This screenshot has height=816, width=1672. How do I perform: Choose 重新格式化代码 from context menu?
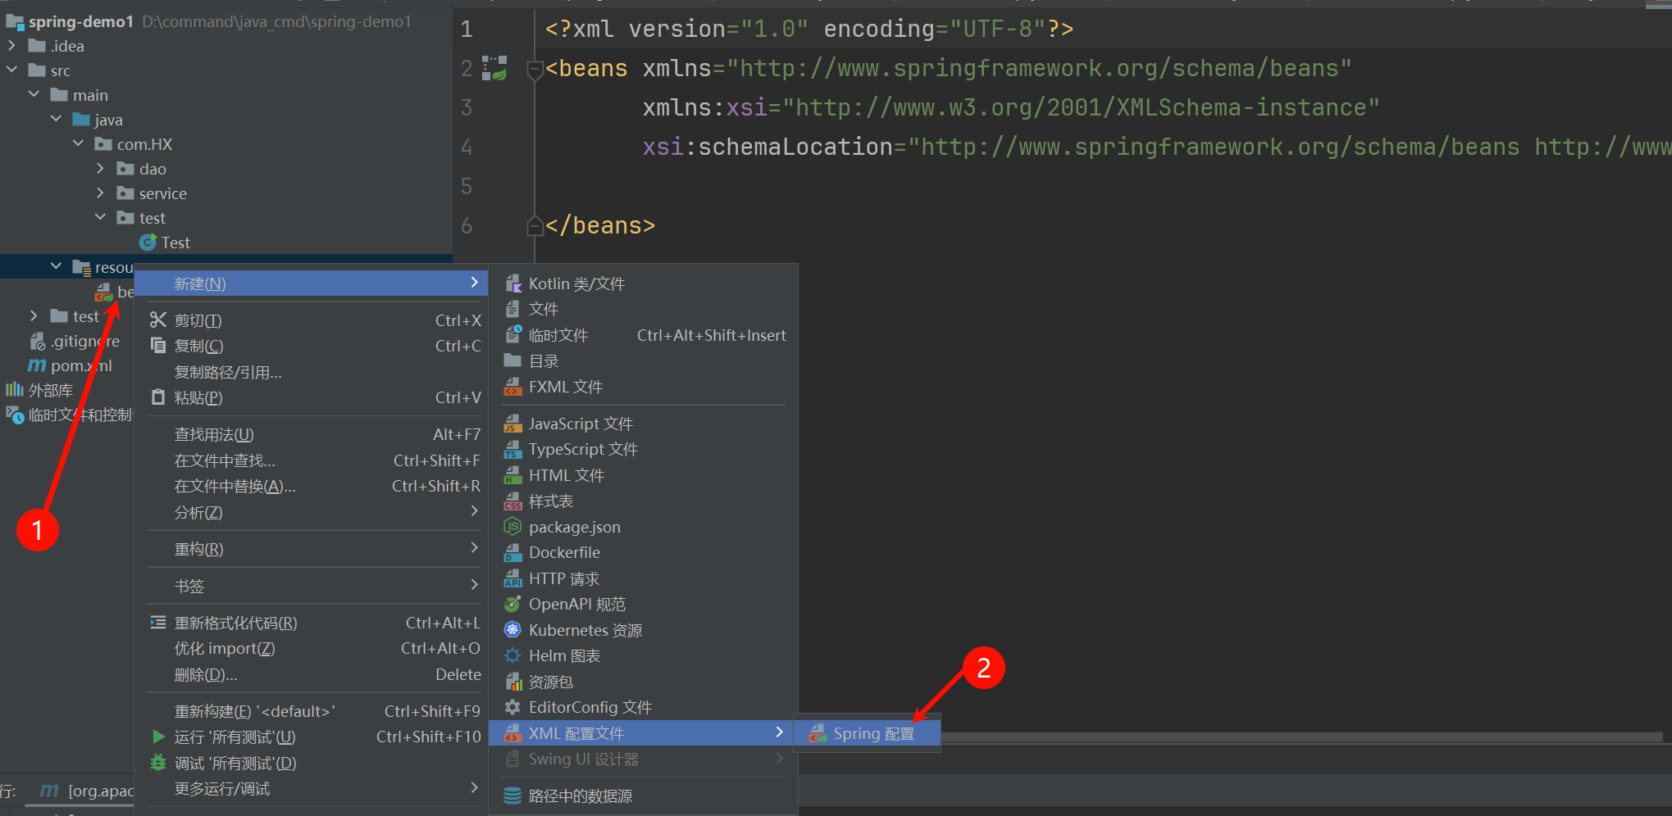coord(235,623)
